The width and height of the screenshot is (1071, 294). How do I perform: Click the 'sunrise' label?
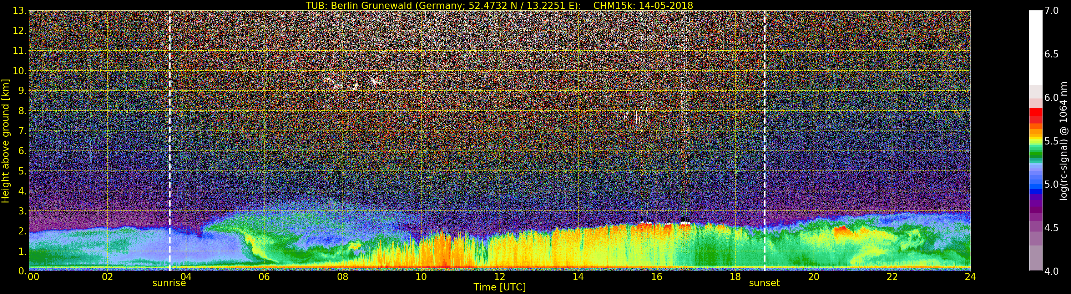click(x=169, y=283)
